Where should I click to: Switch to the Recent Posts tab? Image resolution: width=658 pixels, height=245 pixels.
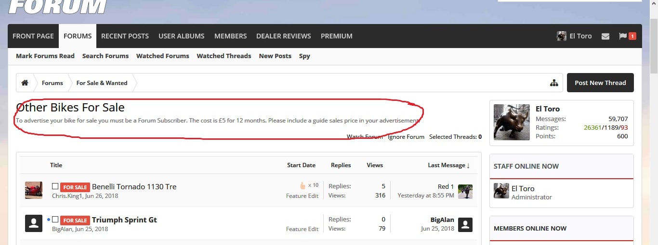(125, 36)
